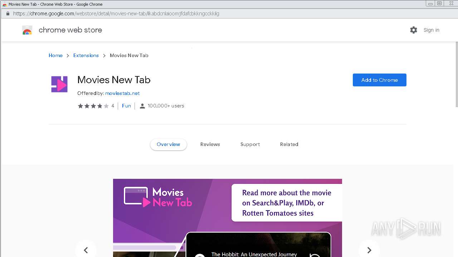Screen dimensions: 458x257
Task: Switch to the Reviews tab
Action: [210, 144]
